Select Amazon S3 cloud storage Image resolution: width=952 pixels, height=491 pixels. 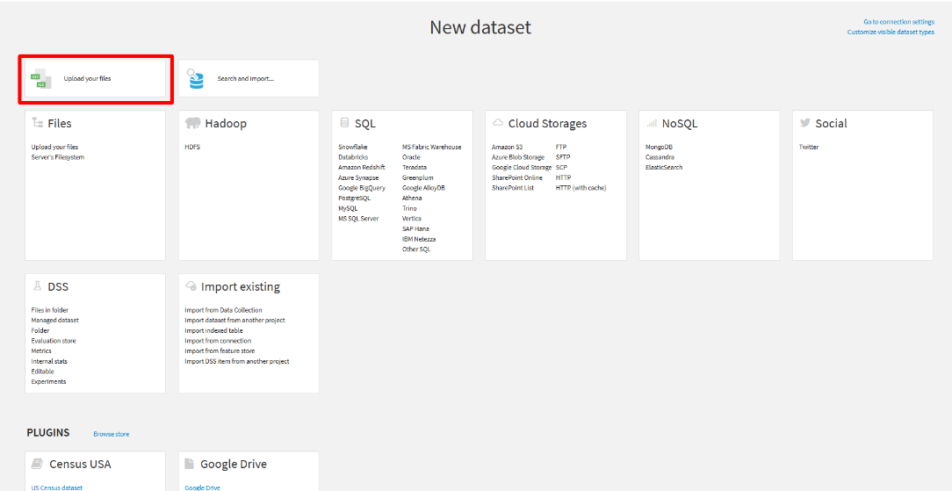click(x=507, y=147)
